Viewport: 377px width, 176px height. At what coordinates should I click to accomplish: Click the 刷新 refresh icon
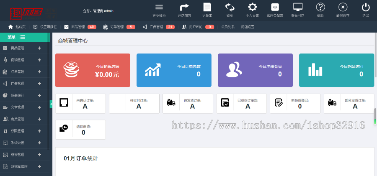tap(230, 7)
